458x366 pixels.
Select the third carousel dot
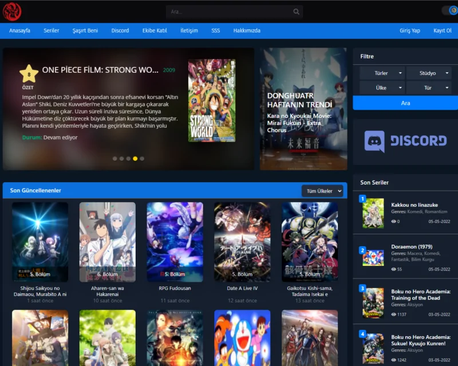point(128,159)
